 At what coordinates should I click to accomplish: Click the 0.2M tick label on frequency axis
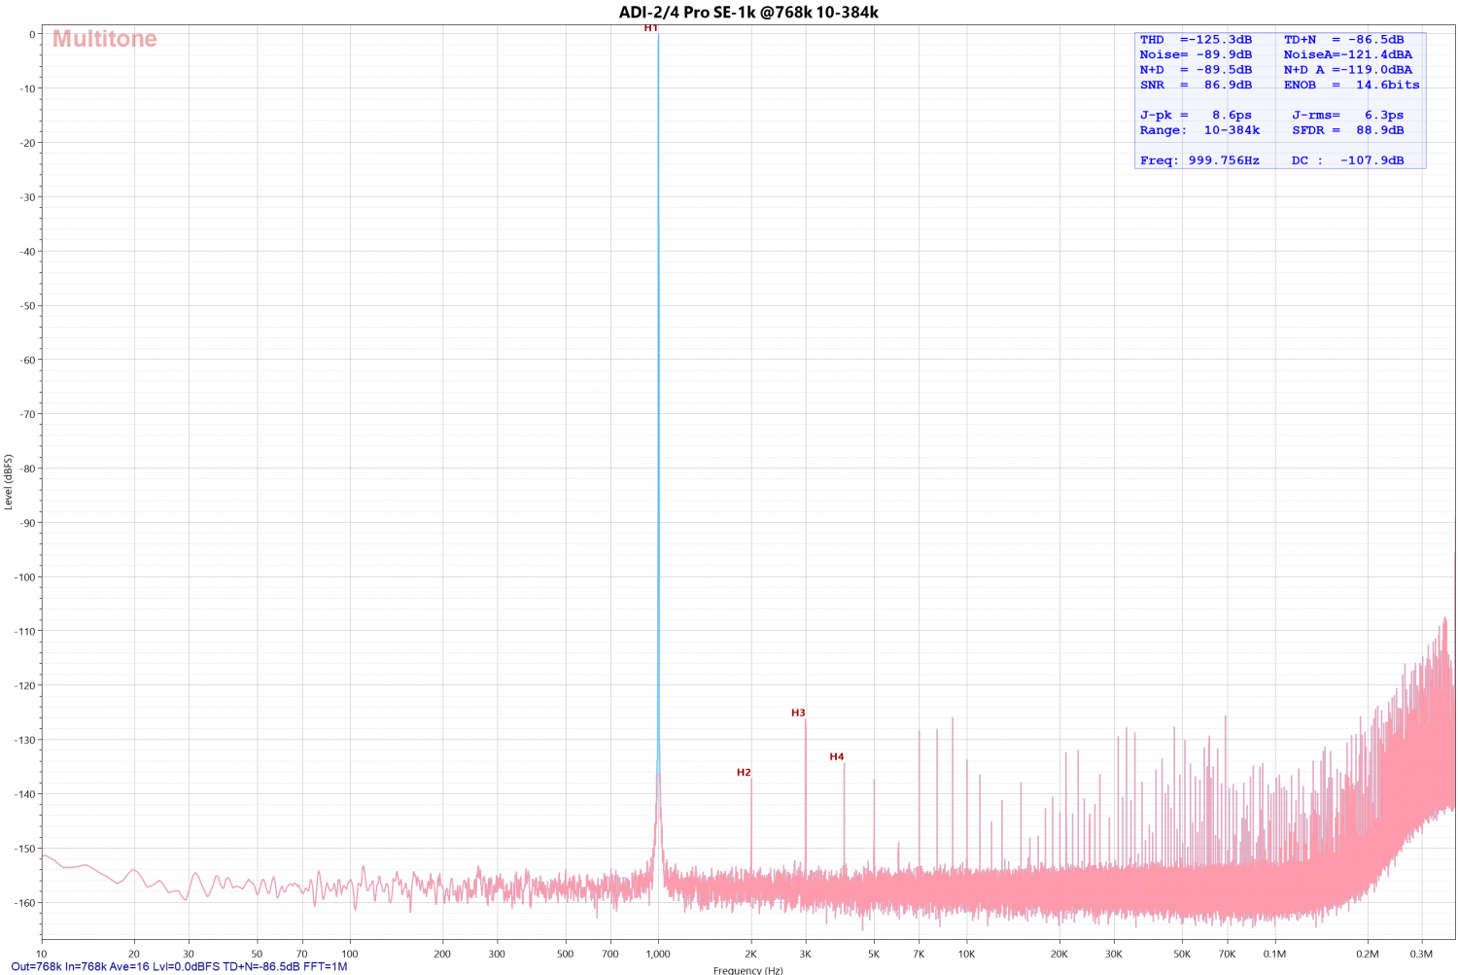pyautogui.click(x=1368, y=954)
